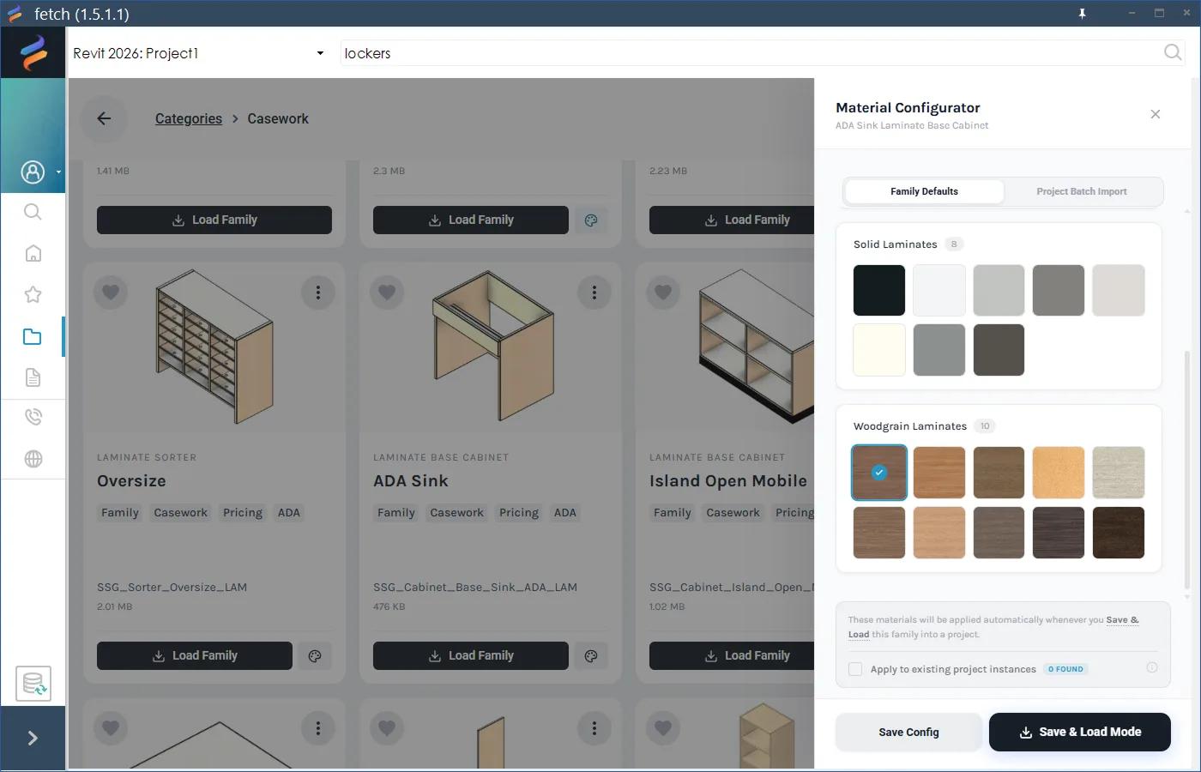The width and height of the screenshot is (1201, 772).
Task: Open the phone contact icon in sidebar
Action: (33, 418)
